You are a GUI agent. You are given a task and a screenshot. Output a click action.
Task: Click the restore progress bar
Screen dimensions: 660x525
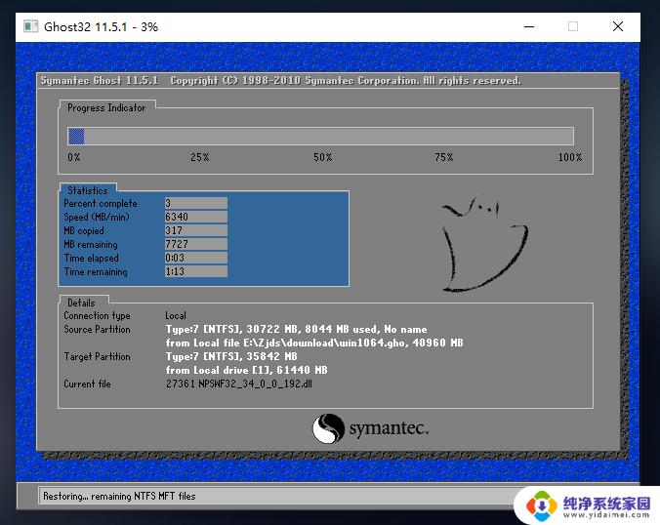tap(320, 137)
